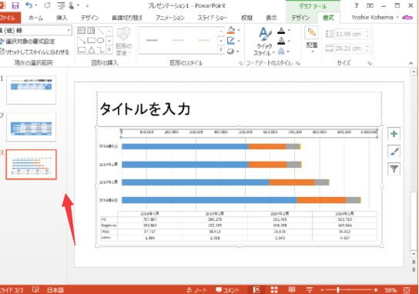Expand the shape styles gallery more arrow
This screenshot has height=294, width=419.
(x=221, y=50)
